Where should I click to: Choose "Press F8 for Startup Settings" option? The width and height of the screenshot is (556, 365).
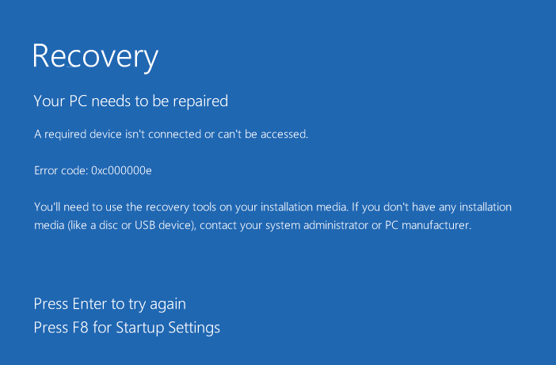(127, 327)
